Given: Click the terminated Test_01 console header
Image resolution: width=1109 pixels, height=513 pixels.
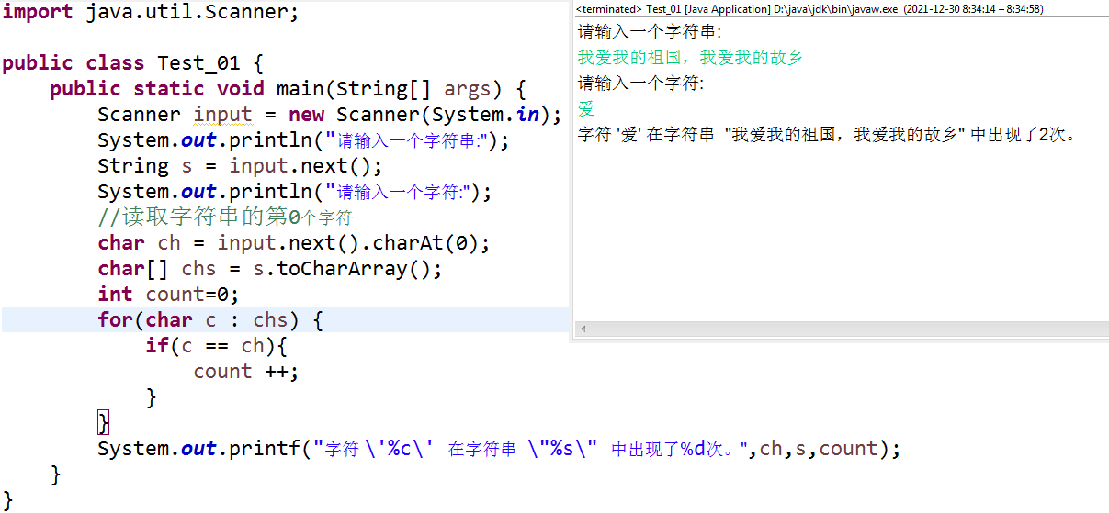Looking at the screenshot, I should pyautogui.click(x=809, y=8).
